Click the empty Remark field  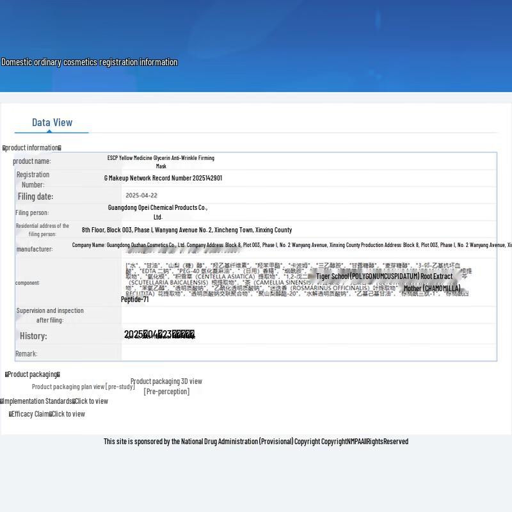click(307, 353)
